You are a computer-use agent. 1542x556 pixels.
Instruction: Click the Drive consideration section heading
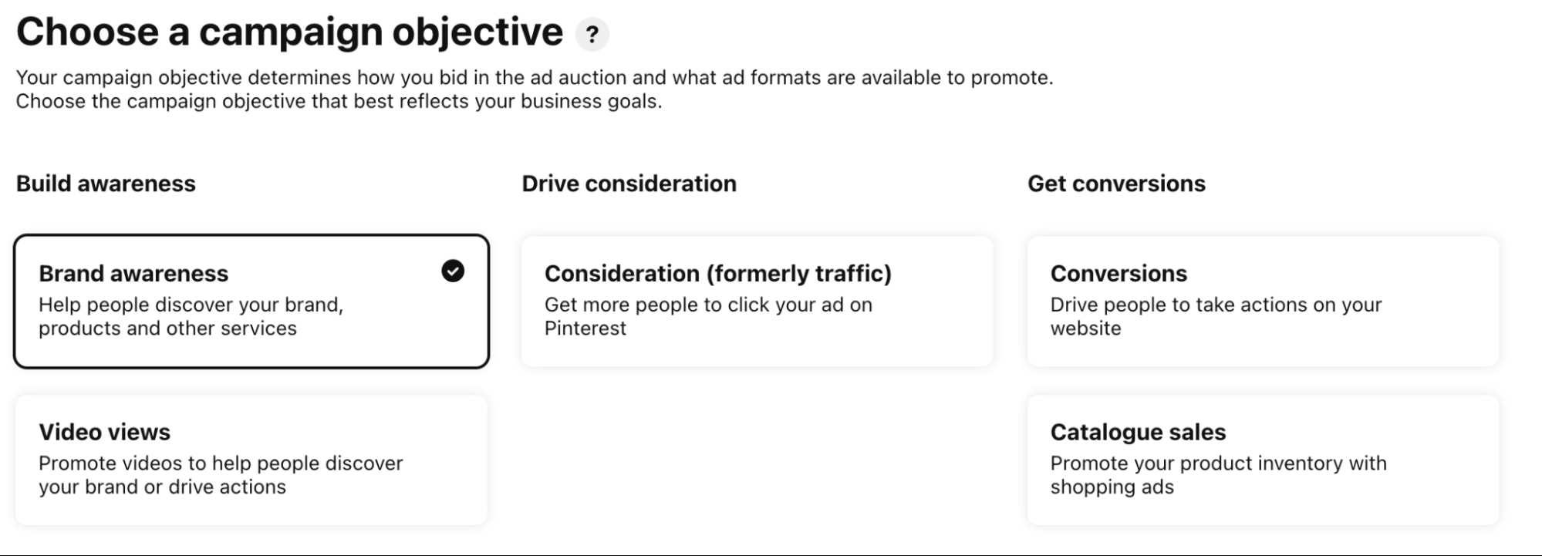(x=629, y=184)
